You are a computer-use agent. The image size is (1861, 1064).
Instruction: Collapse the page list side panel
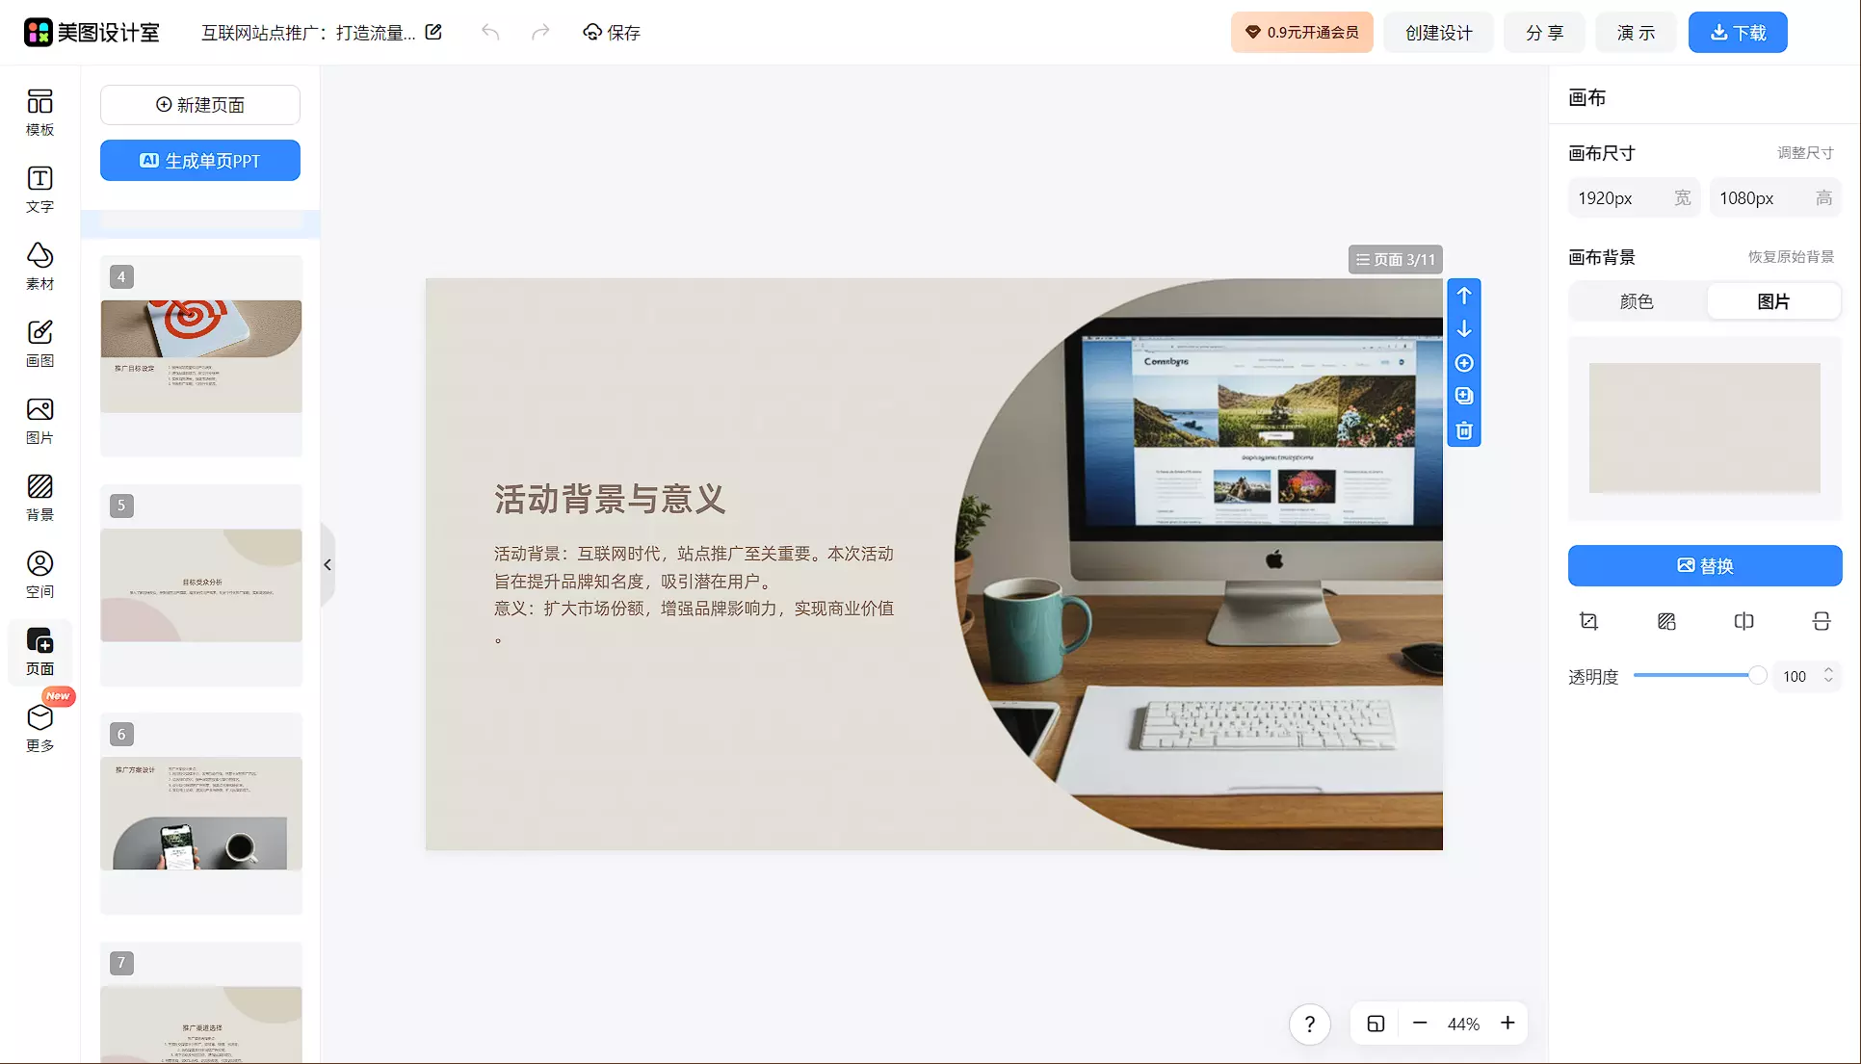point(328,565)
